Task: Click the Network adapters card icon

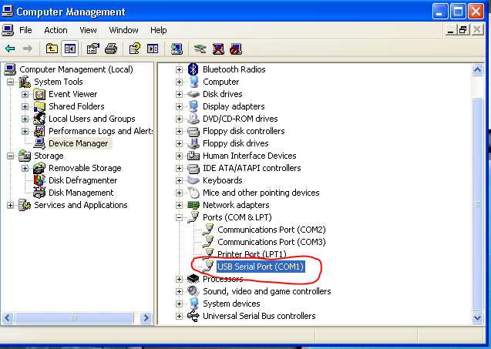Action: pyautogui.click(x=193, y=205)
